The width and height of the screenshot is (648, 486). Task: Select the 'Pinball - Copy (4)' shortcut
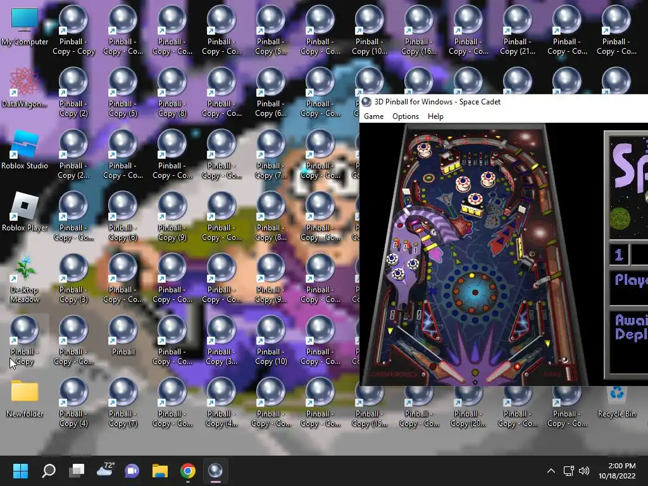[73, 402]
